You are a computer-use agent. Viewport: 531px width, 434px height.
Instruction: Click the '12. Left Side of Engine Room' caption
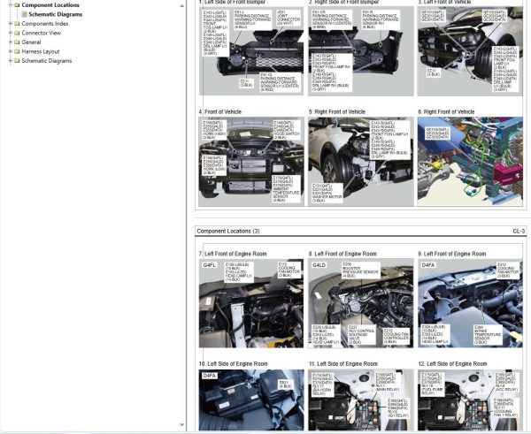pos(452,364)
